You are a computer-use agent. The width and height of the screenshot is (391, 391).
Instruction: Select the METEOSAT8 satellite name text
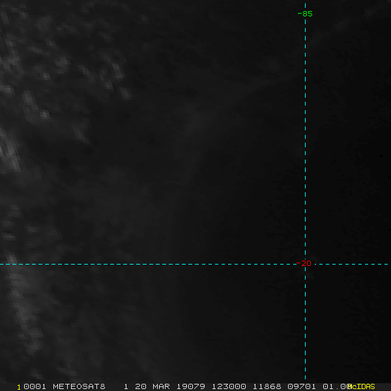click(79, 386)
